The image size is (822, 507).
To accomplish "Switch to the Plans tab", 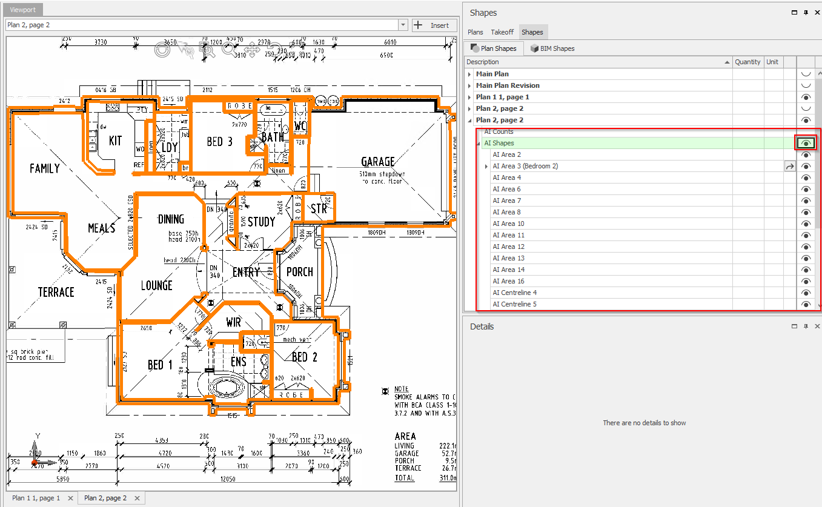I will point(476,32).
